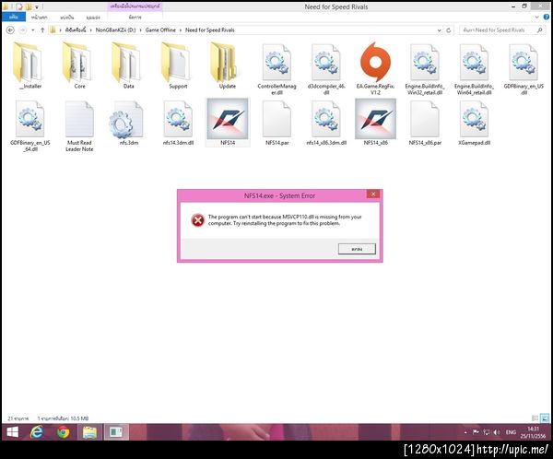
Task: Refresh the current folder
Action: (449, 30)
